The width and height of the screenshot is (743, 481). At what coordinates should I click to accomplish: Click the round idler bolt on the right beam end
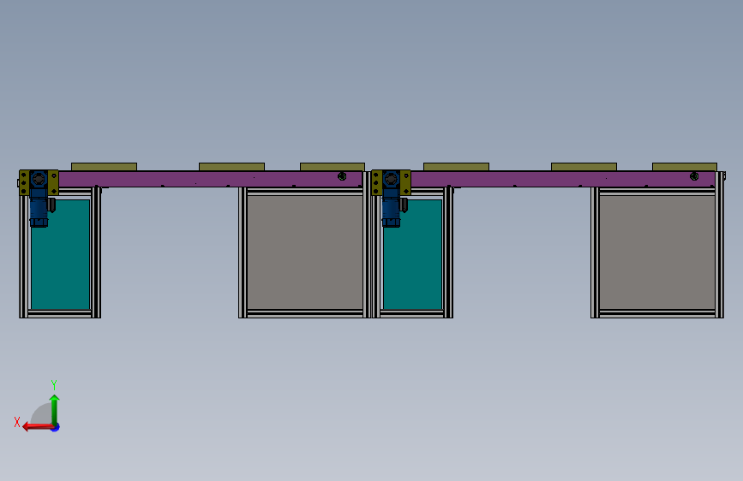(x=694, y=176)
